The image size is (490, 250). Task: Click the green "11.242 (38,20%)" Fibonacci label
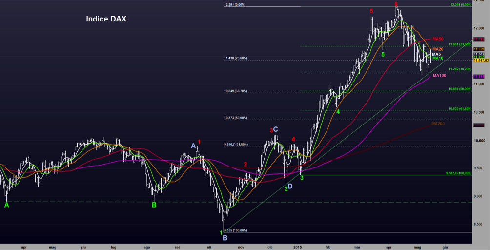(460, 69)
